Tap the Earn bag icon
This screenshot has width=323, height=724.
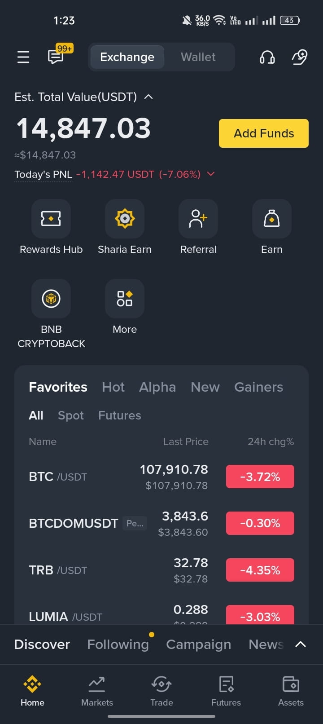(x=272, y=219)
